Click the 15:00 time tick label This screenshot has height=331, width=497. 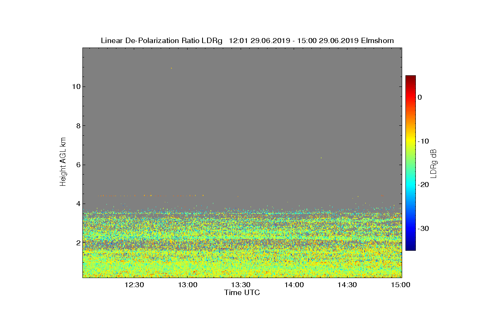pos(400,285)
